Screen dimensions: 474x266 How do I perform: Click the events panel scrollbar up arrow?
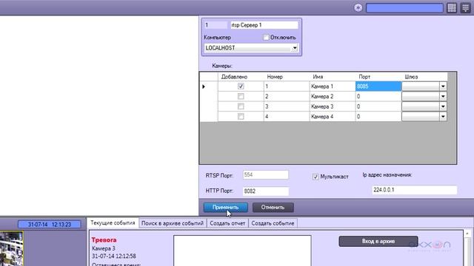[467, 233]
